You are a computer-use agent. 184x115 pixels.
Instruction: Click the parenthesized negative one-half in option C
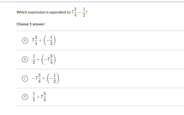click(53, 78)
